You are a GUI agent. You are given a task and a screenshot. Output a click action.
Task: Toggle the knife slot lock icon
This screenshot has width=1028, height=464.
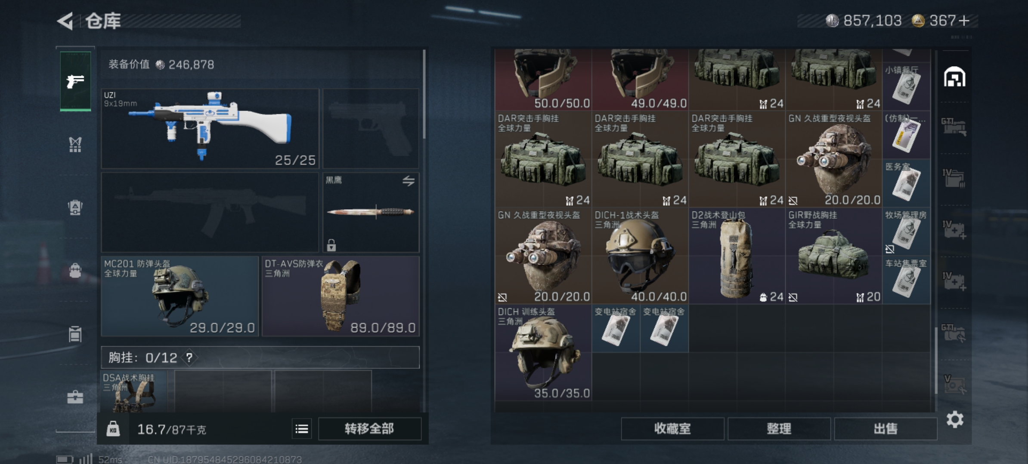coord(331,245)
